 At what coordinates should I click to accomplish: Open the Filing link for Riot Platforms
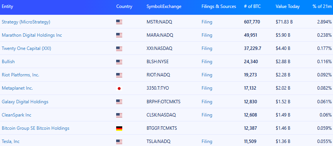[207, 75]
